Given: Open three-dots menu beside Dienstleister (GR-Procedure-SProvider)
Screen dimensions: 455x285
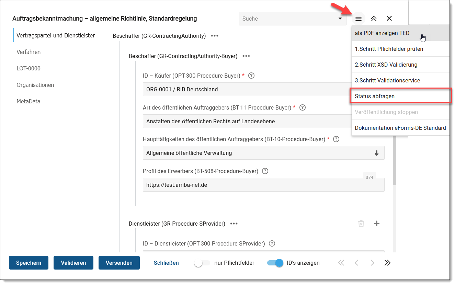Looking at the screenshot, I should tap(234, 224).
